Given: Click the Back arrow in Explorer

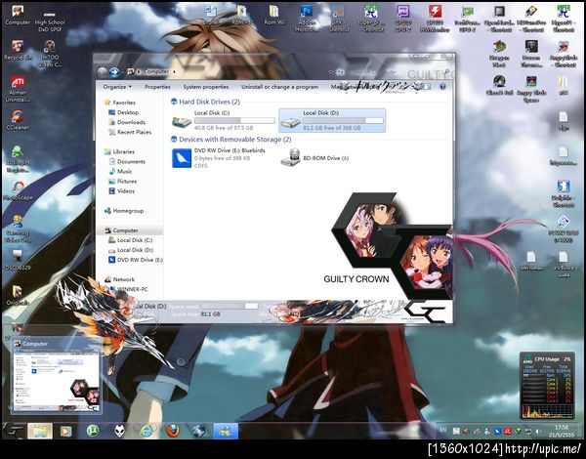Looking at the screenshot, I should pos(103,71).
